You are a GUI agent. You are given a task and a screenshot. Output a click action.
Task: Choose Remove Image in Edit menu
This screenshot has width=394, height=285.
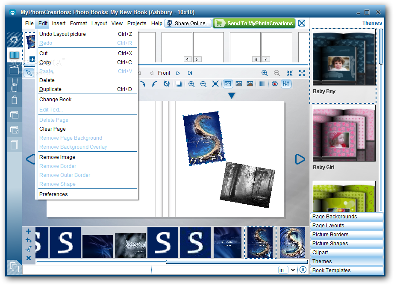[x=87, y=157]
